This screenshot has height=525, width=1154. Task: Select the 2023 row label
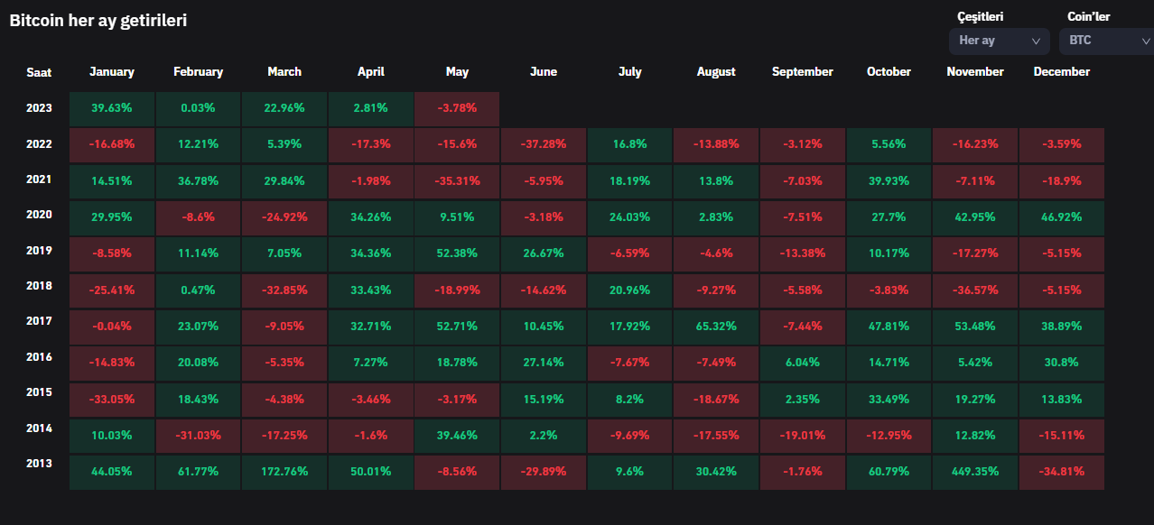[40, 108]
